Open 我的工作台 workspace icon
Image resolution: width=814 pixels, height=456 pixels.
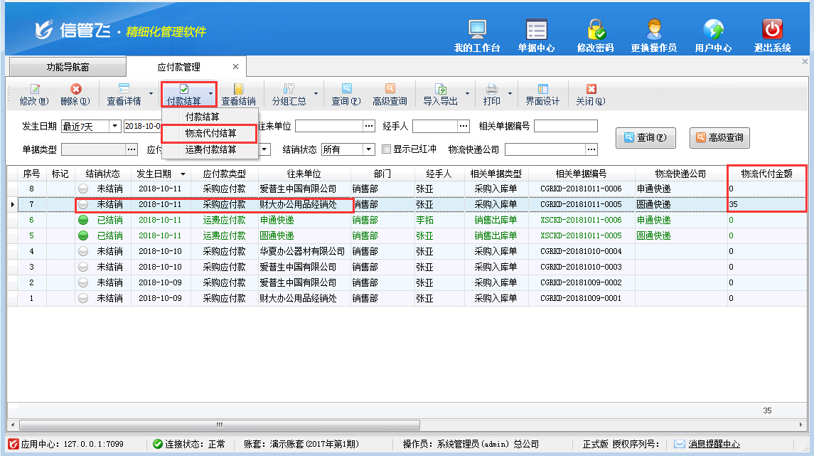click(477, 30)
